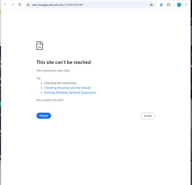This screenshot has width=192, height=185.
Task: View site information icon in address bar
Action: click(28, 5)
